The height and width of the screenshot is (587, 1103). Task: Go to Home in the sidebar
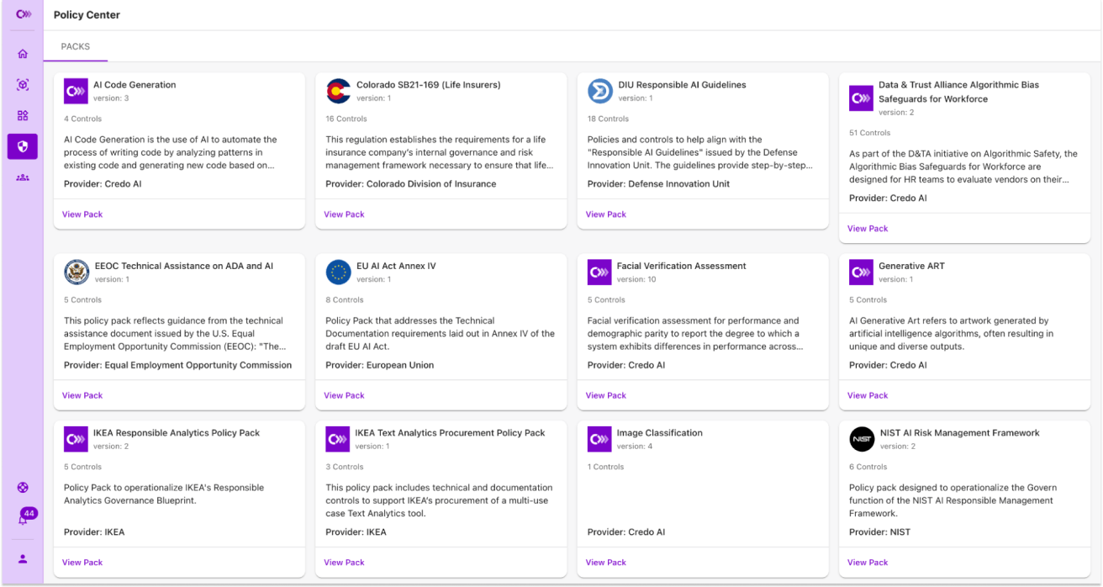tap(23, 54)
